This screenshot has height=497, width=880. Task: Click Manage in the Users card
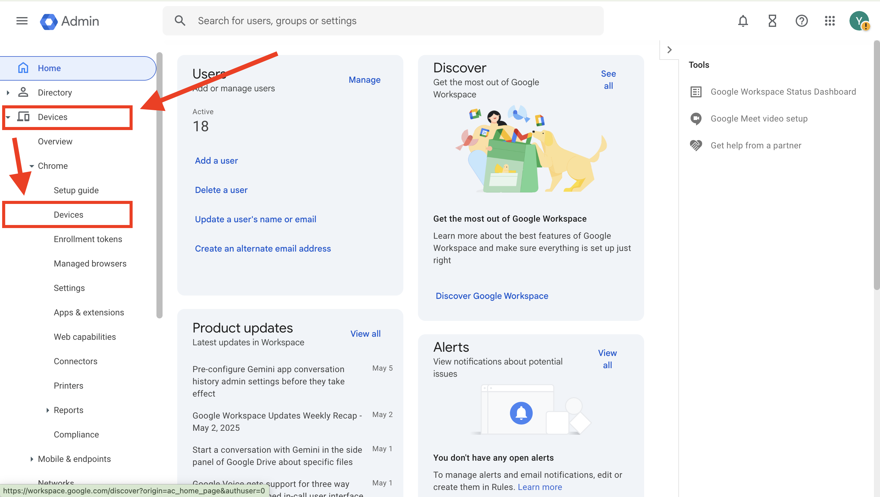click(365, 80)
